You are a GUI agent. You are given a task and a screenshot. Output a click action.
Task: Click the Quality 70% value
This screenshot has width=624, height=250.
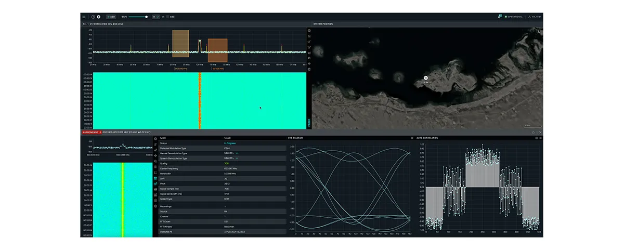[226, 163]
